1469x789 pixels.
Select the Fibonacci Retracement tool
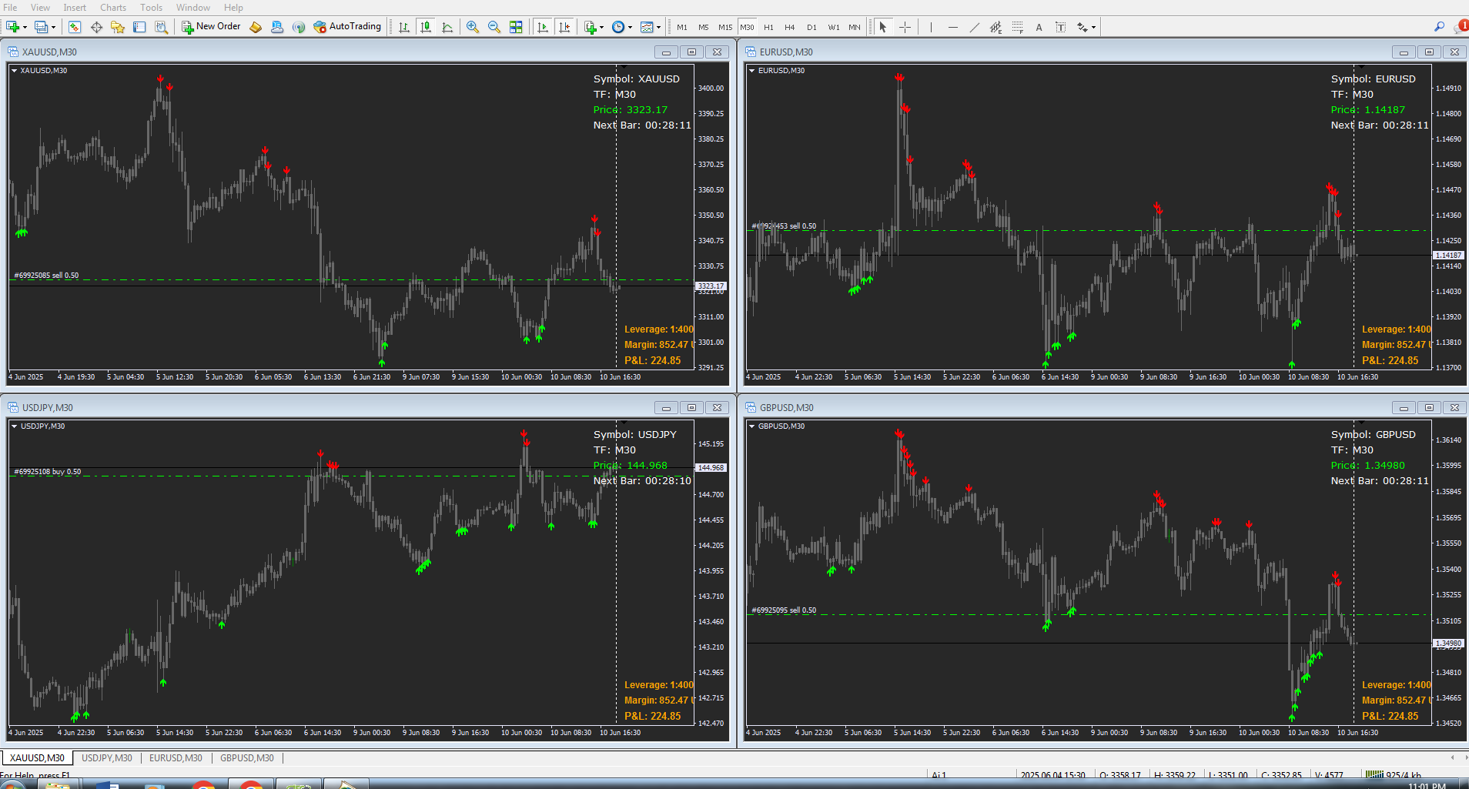[1017, 27]
